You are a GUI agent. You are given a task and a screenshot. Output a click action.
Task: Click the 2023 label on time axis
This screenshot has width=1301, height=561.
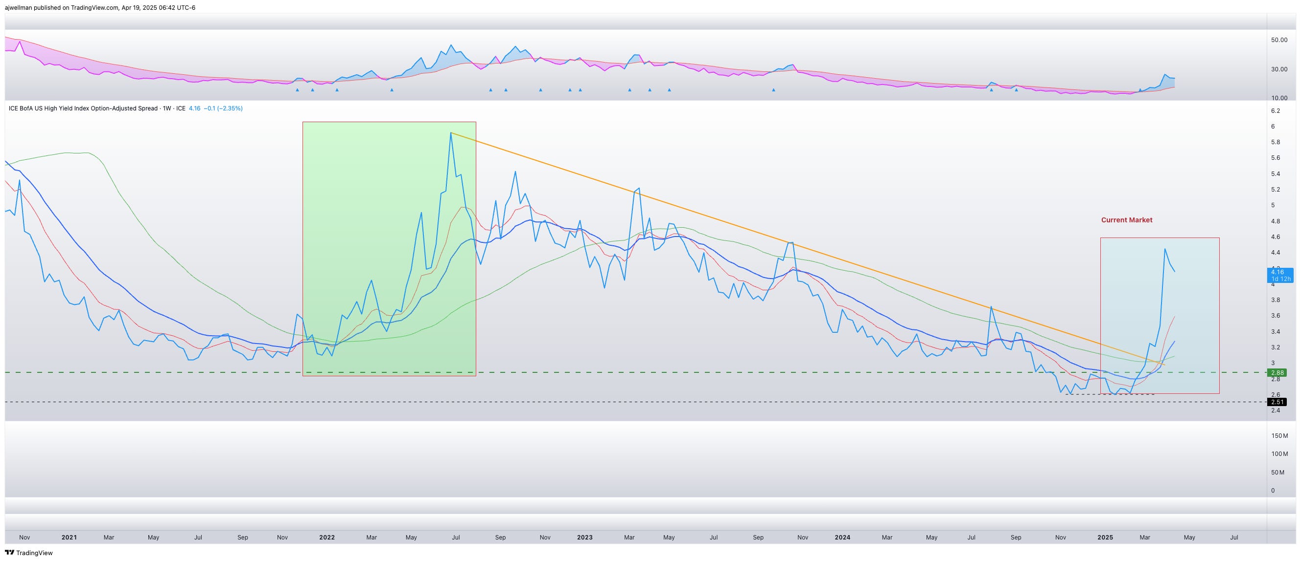pos(584,538)
